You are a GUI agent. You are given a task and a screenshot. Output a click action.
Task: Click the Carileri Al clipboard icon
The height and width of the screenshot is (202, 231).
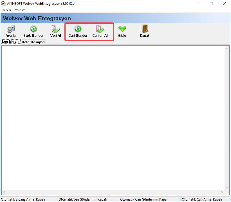pos(100,29)
